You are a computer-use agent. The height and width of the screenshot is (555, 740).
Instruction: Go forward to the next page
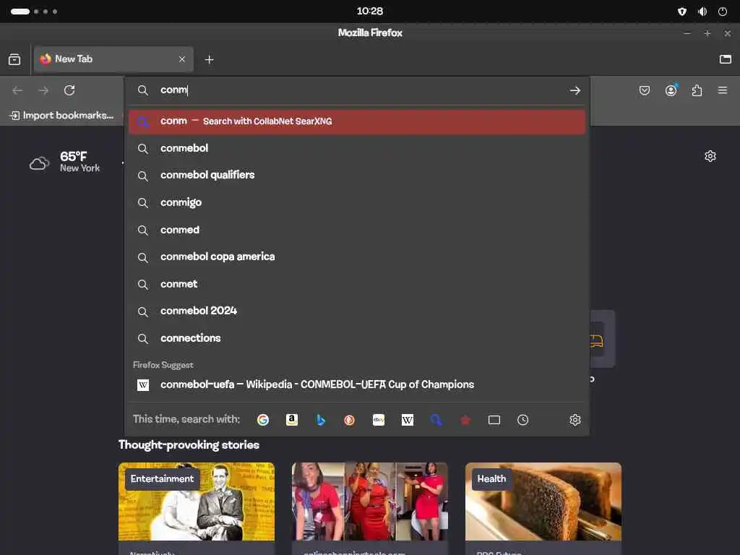[x=43, y=90]
